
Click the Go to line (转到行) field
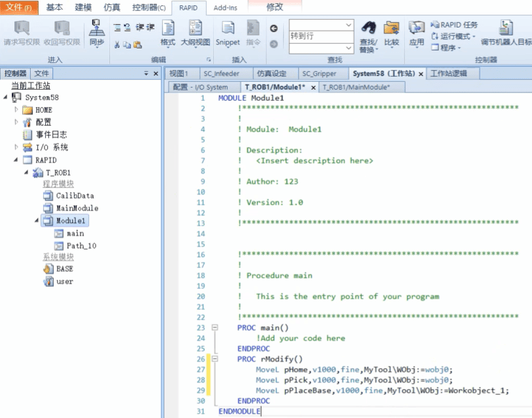(321, 37)
